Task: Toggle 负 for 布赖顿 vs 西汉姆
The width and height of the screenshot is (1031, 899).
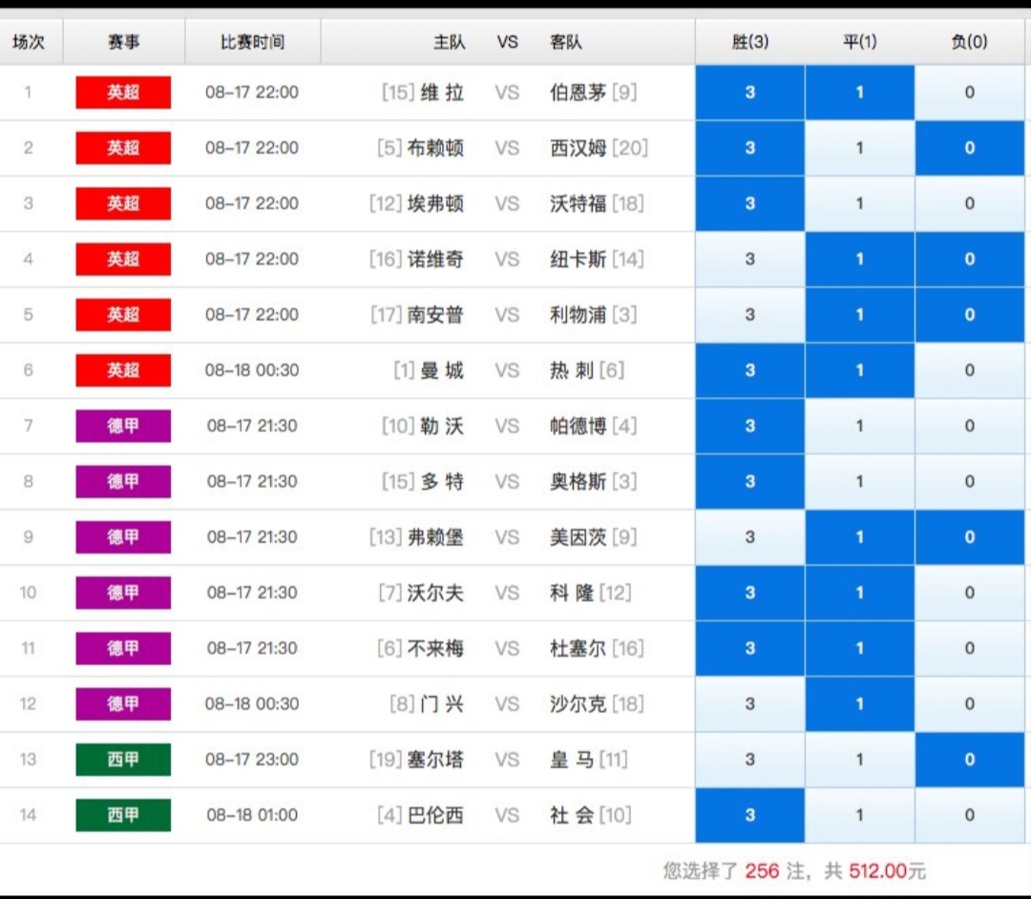Action: (x=970, y=148)
